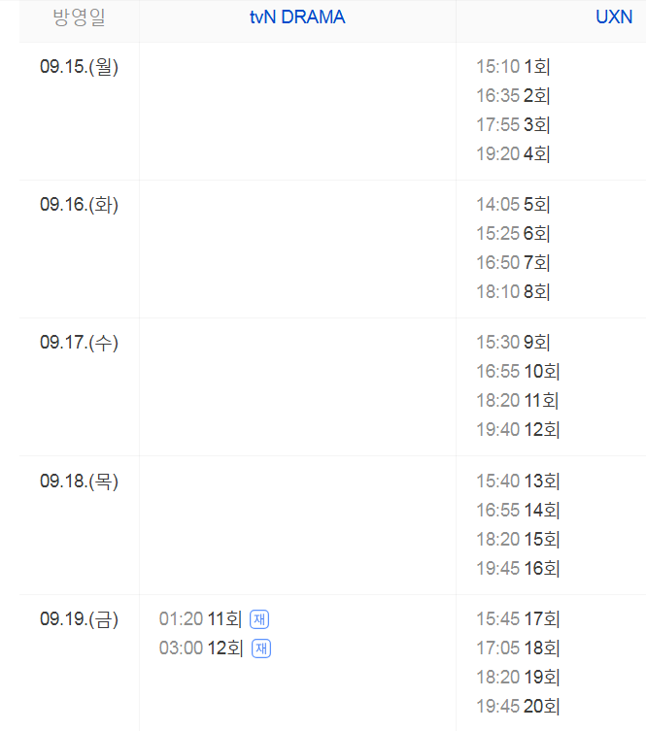Image resolution: width=646 pixels, height=731 pixels.
Task: Select the 19:40 12회 UXN entry
Action: [518, 429]
